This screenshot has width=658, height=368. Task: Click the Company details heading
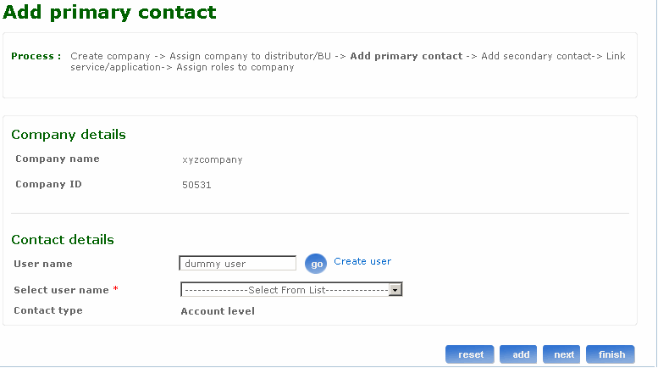pyautogui.click(x=69, y=135)
